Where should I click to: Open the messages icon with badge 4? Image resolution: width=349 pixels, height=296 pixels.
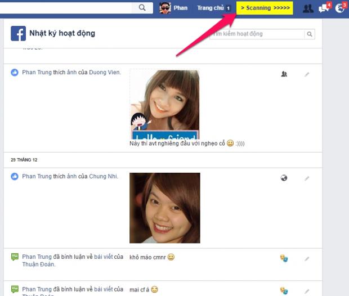click(x=324, y=8)
